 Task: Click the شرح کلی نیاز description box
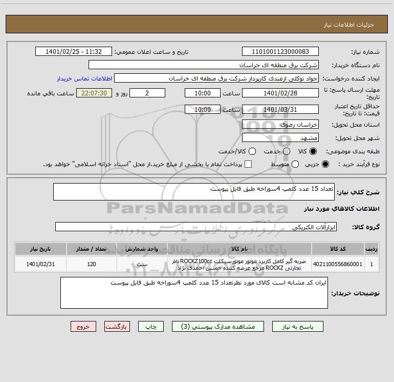pyautogui.click(x=194, y=192)
